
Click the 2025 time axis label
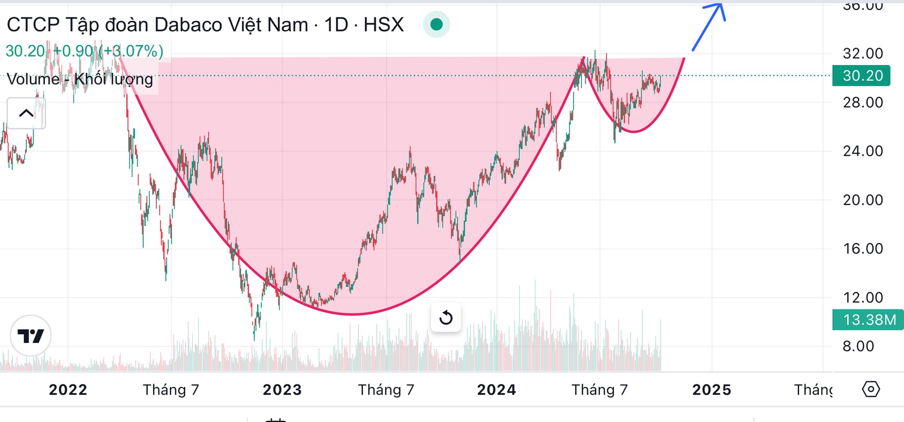[x=711, y=390]
